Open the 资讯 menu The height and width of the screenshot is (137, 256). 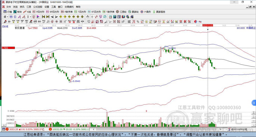(22, 7)
